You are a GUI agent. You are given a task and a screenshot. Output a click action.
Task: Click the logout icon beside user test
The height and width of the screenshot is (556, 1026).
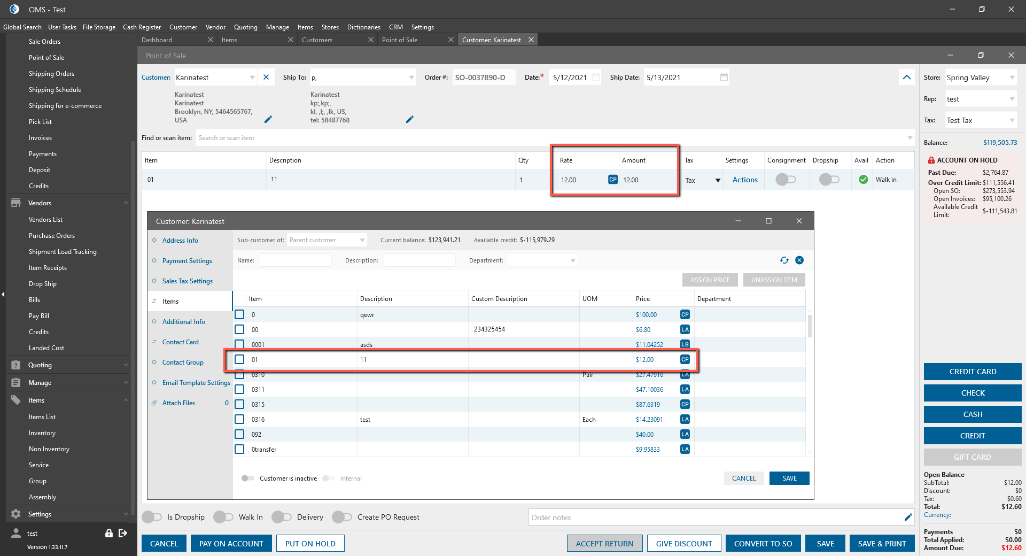click(123, 533)
